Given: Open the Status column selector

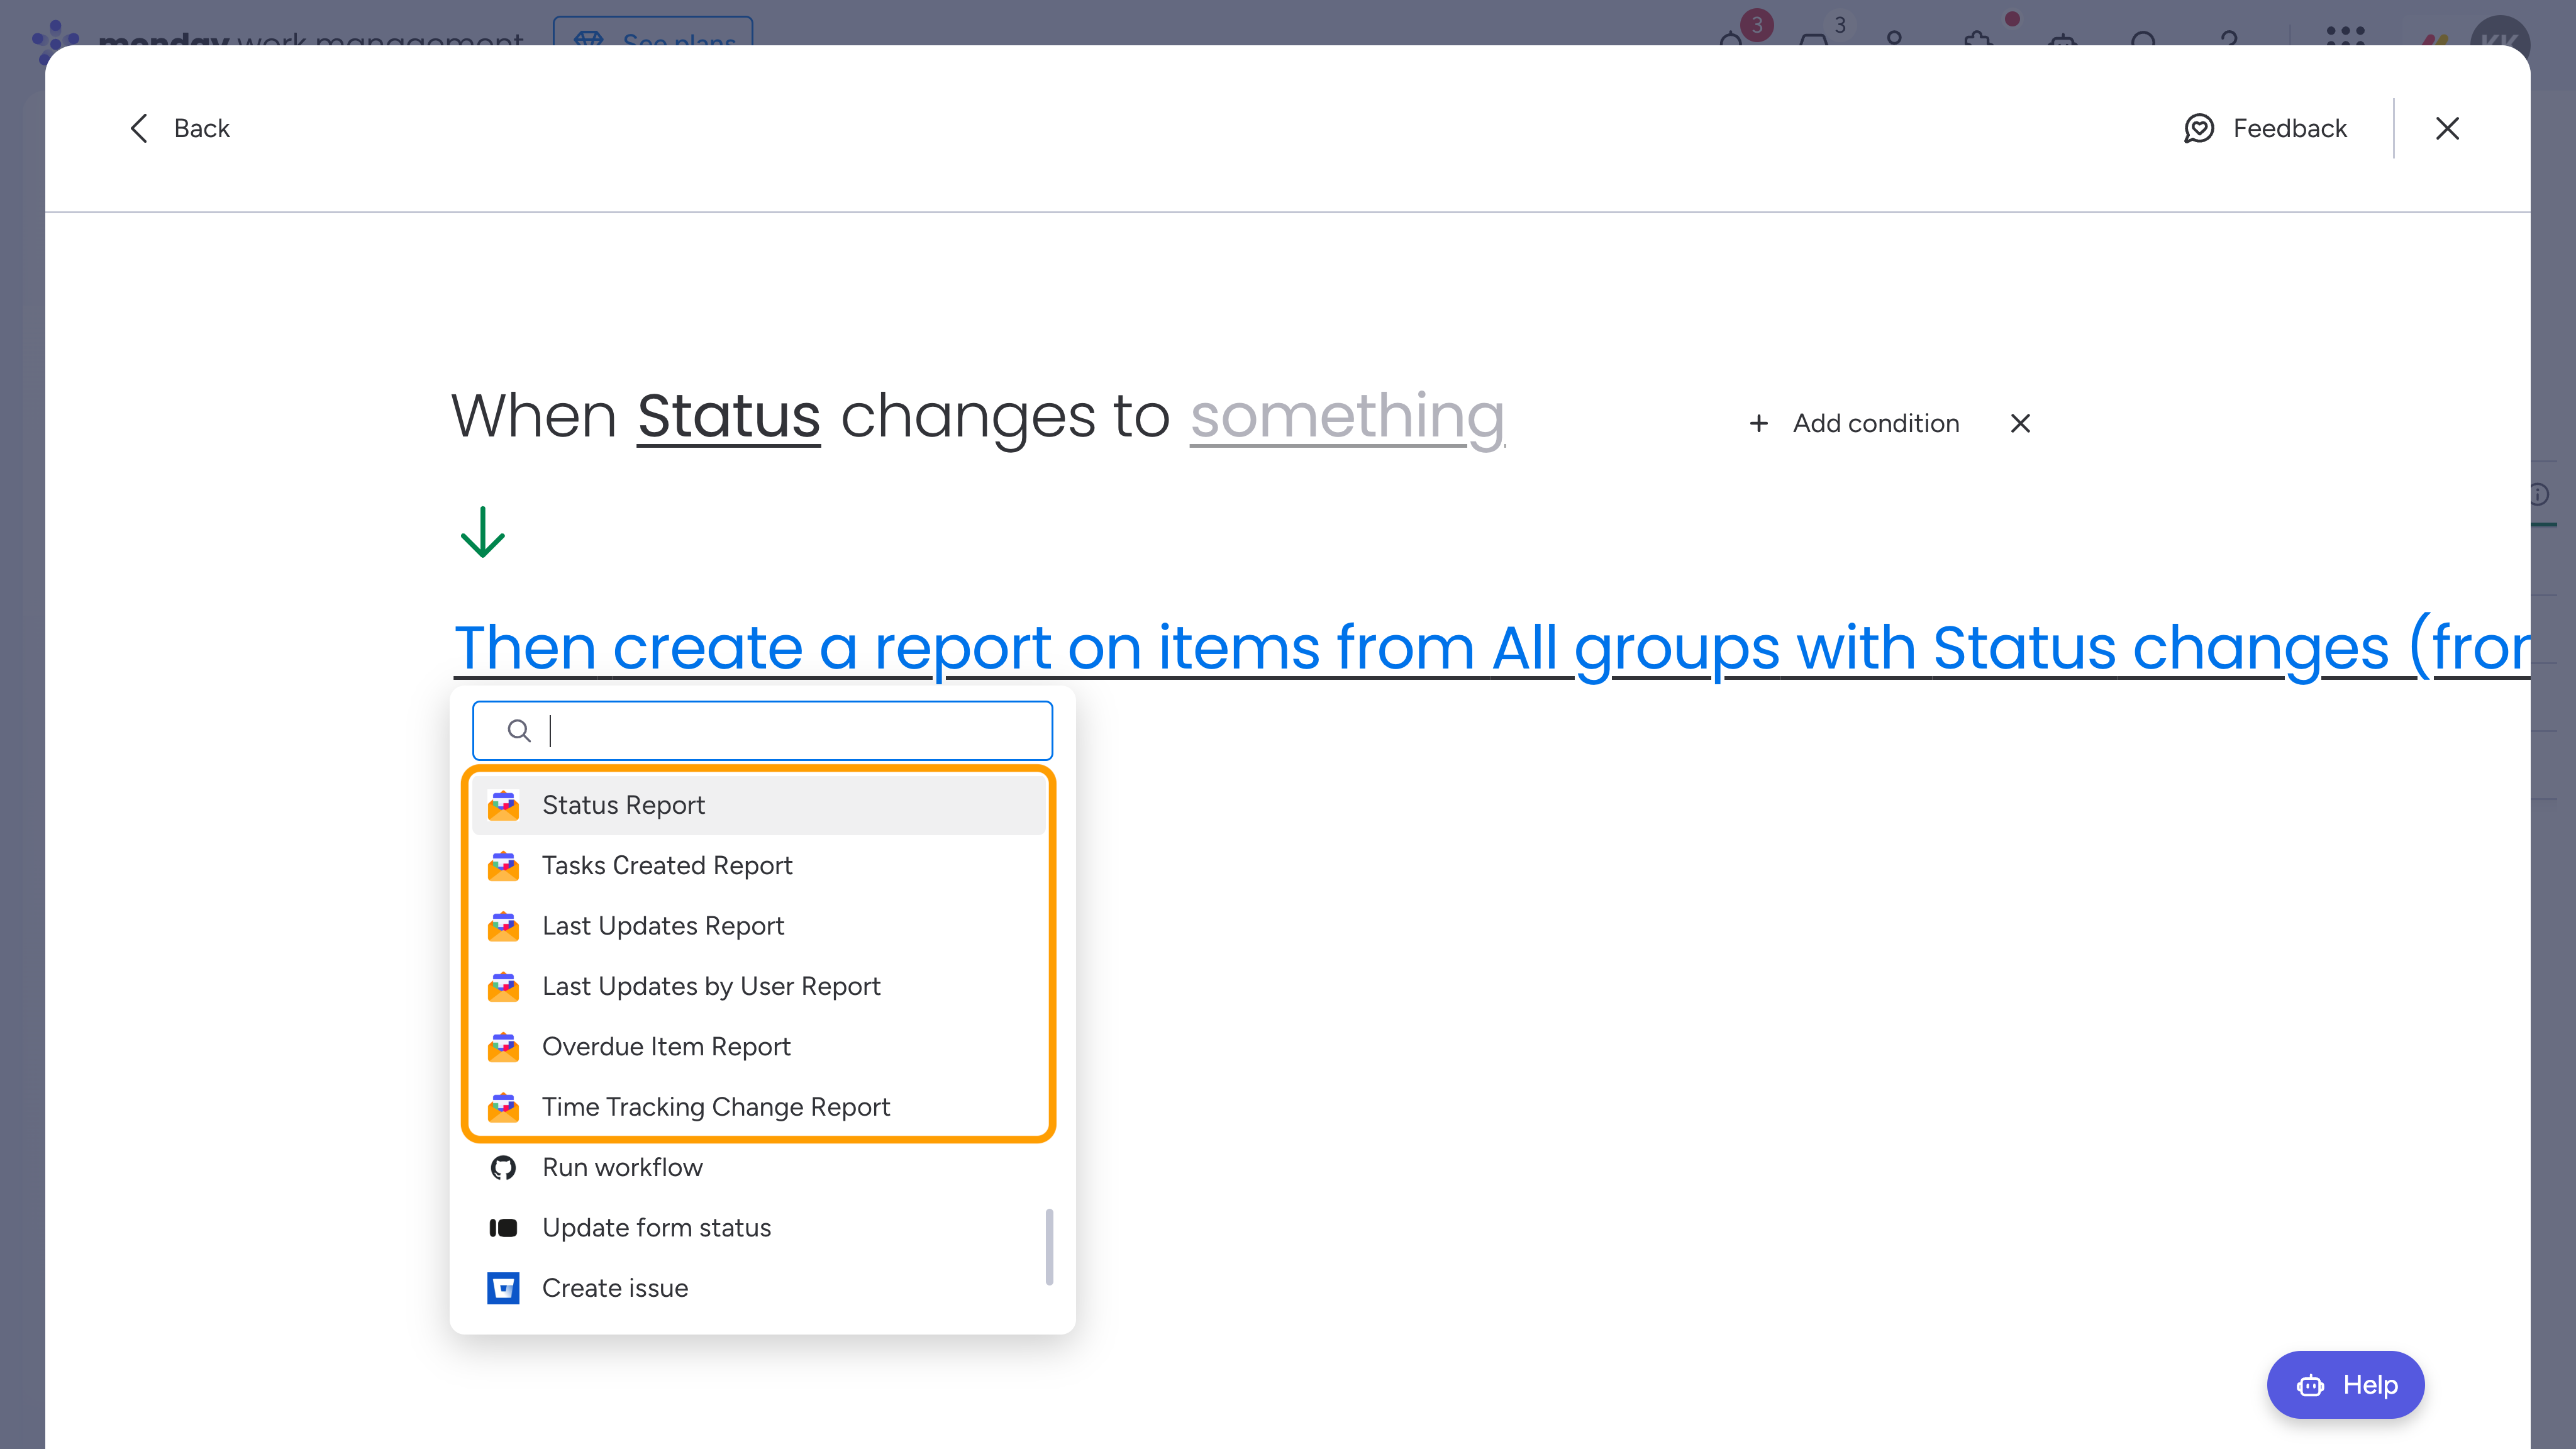Looking at the screenshot, I should tap(728, 416).
